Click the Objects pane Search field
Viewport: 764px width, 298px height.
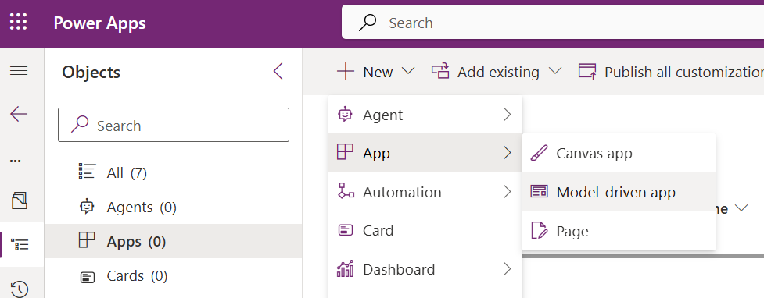tap(174, 125)
